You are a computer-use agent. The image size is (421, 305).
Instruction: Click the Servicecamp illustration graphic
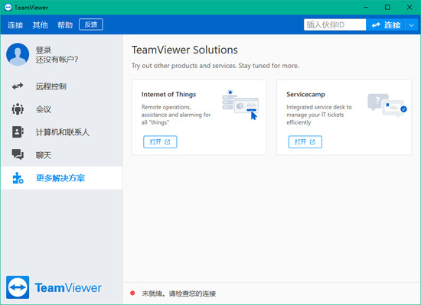point(387,105)
